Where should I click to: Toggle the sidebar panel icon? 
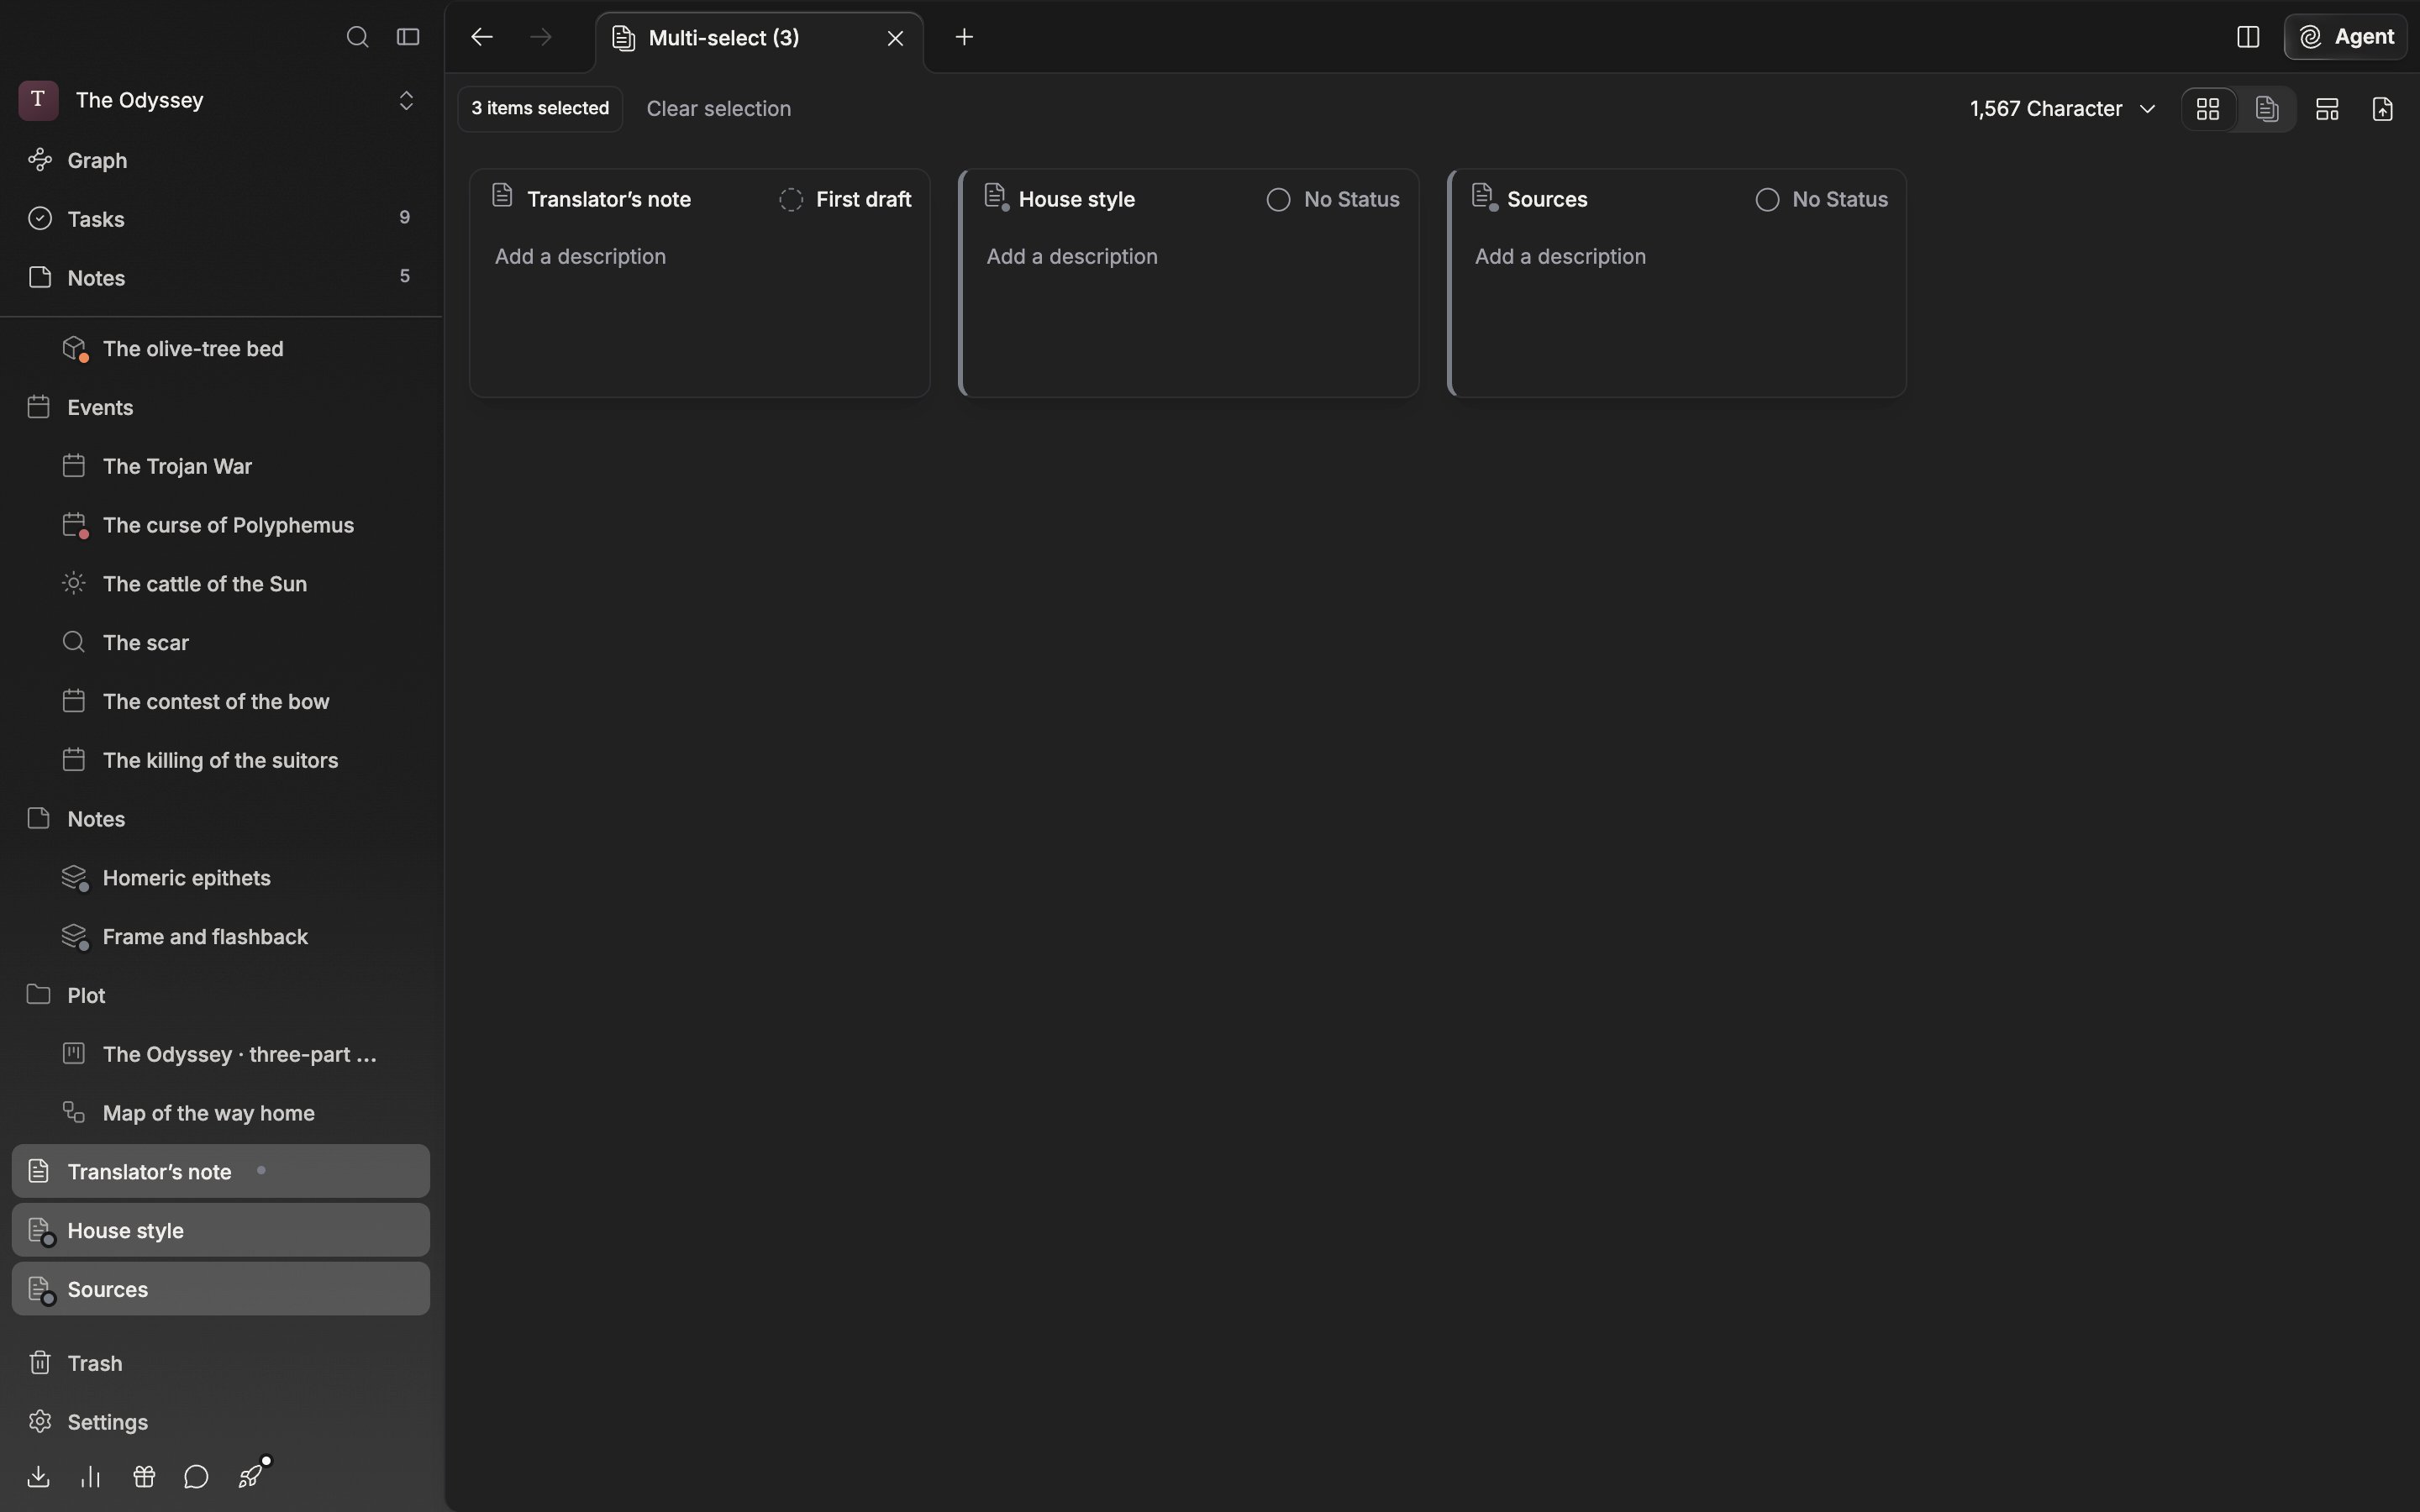click(408, 37)
